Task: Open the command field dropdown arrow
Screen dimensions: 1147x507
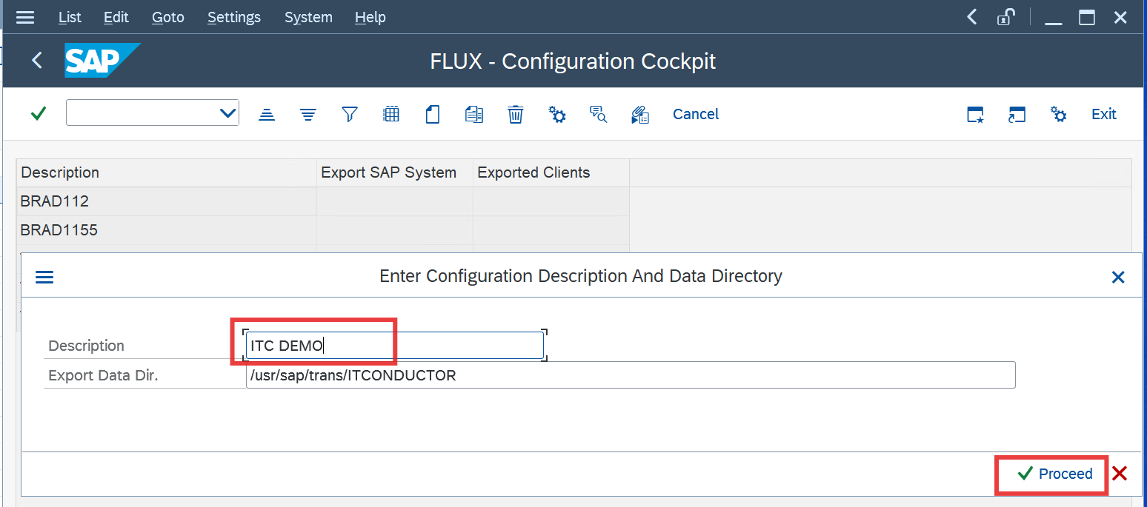Action: click(227, 113)
